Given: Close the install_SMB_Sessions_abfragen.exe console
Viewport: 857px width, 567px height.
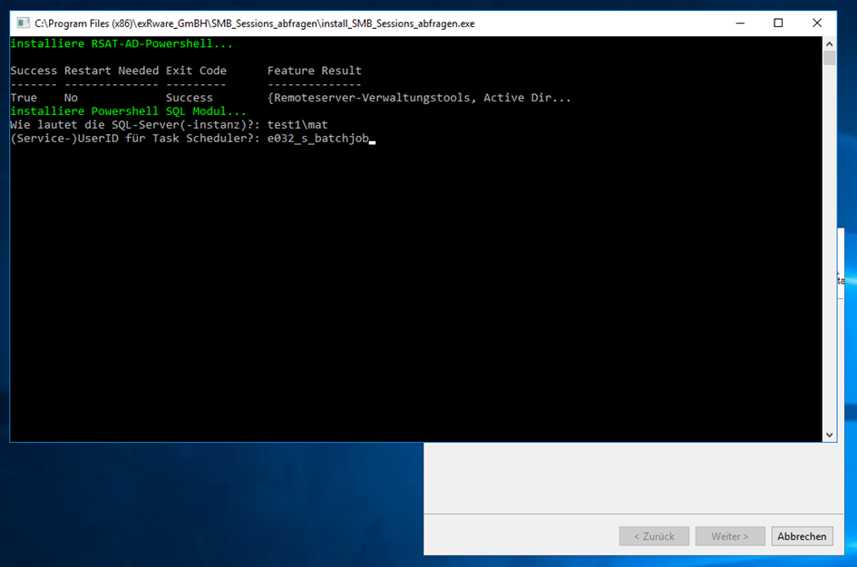Looking at the screenshot, I should click(x=816, y=23).
